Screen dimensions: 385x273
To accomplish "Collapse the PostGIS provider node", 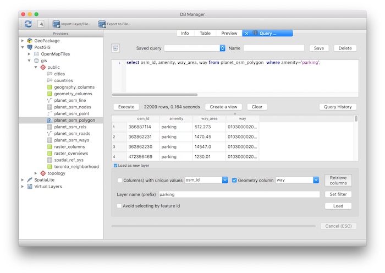I will [x=23, y=47].
